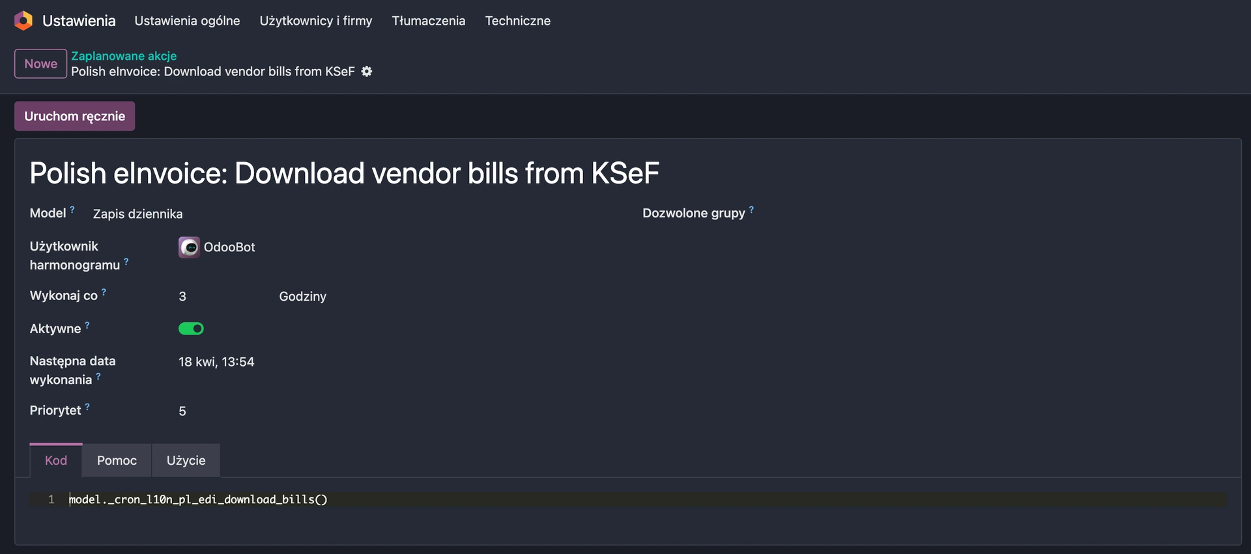Click help icon next to Priorytet
Viewport: 1251px width, 554px height.
pyautogui.click(x=87, y=407)
